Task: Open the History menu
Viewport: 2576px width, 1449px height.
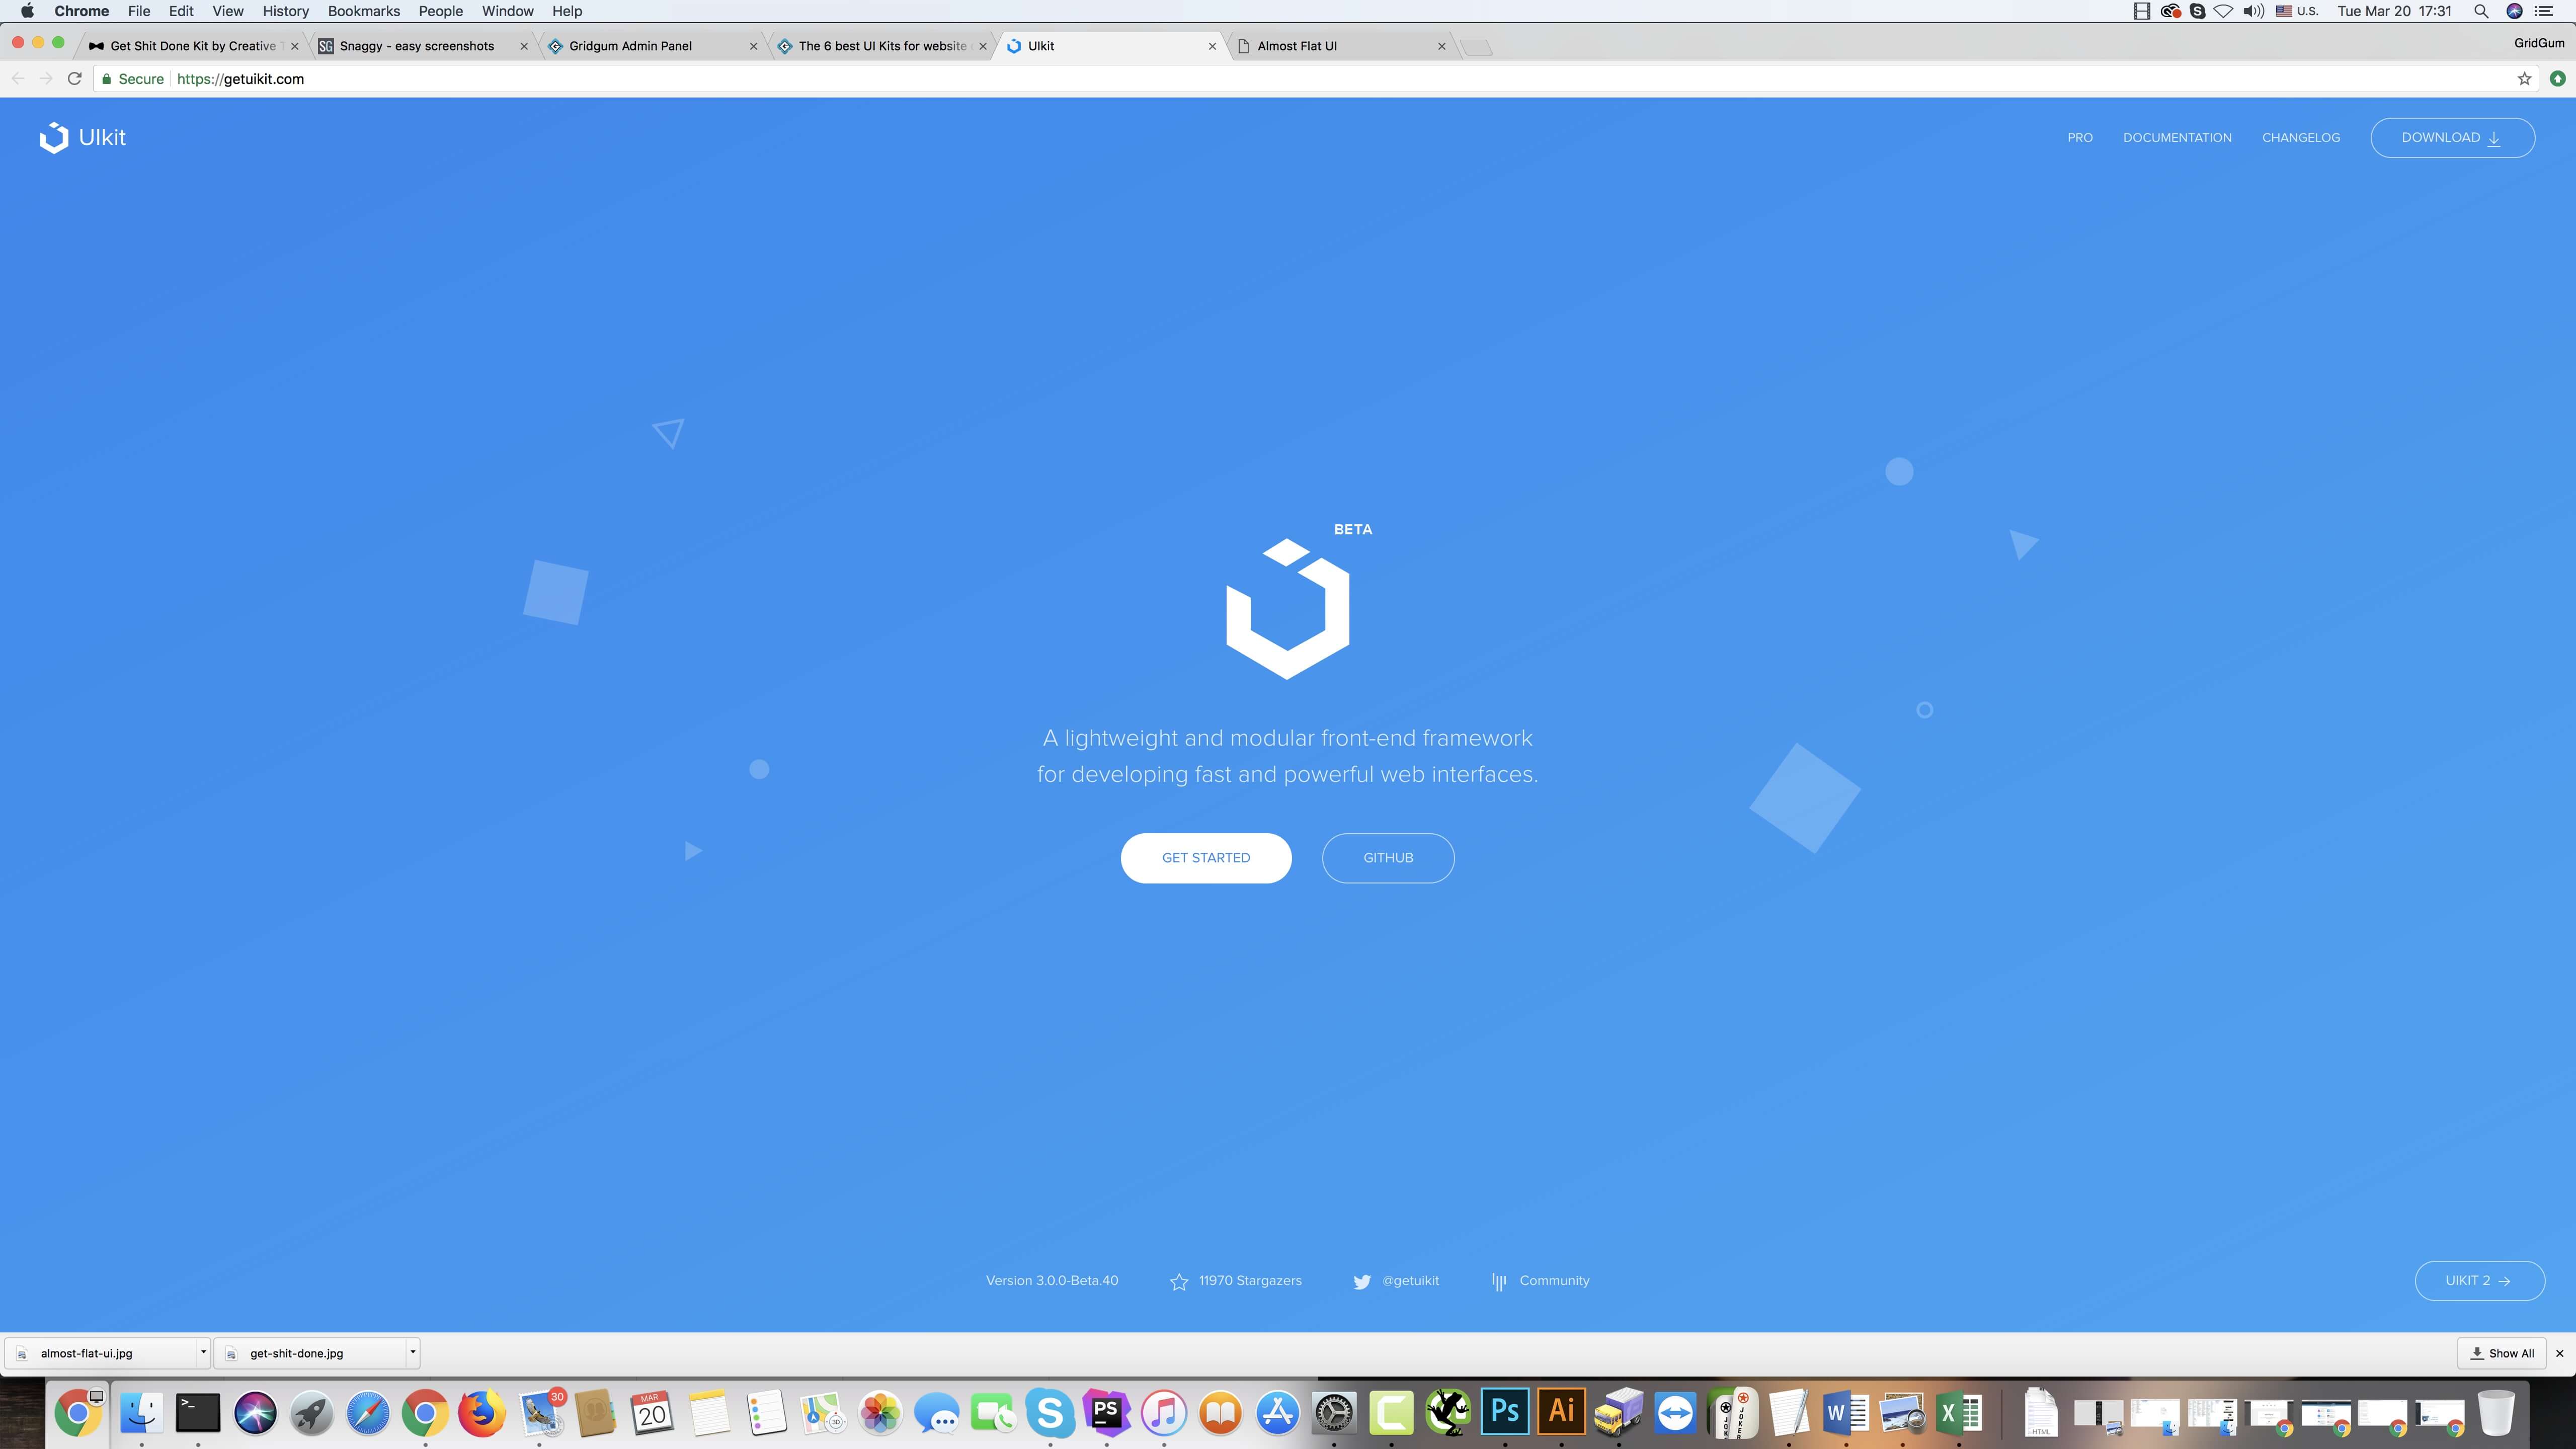Action: (285, 11)
